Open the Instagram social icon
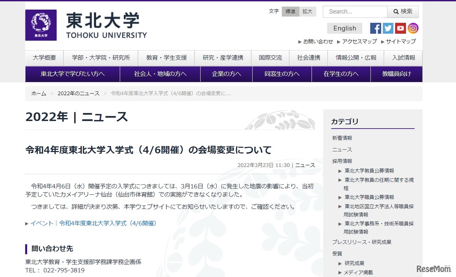This screenshot has height=277, width=456. pyautogui.click(x=413, y=28)
